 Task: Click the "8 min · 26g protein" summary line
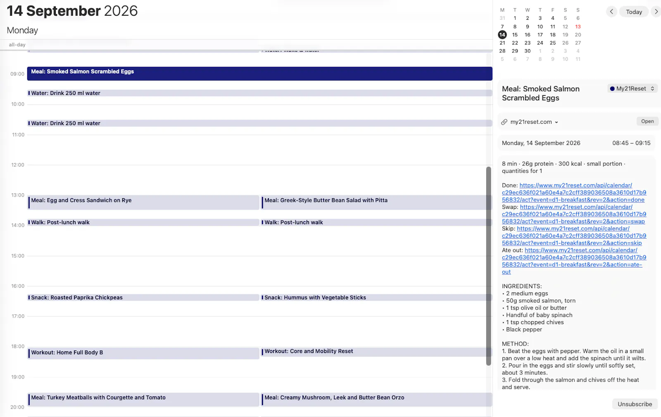click(564, 167)
